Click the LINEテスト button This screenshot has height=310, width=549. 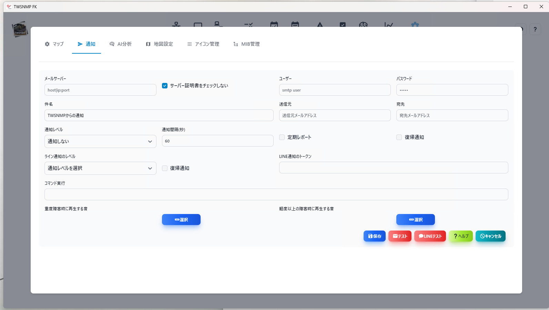(430, 236)
